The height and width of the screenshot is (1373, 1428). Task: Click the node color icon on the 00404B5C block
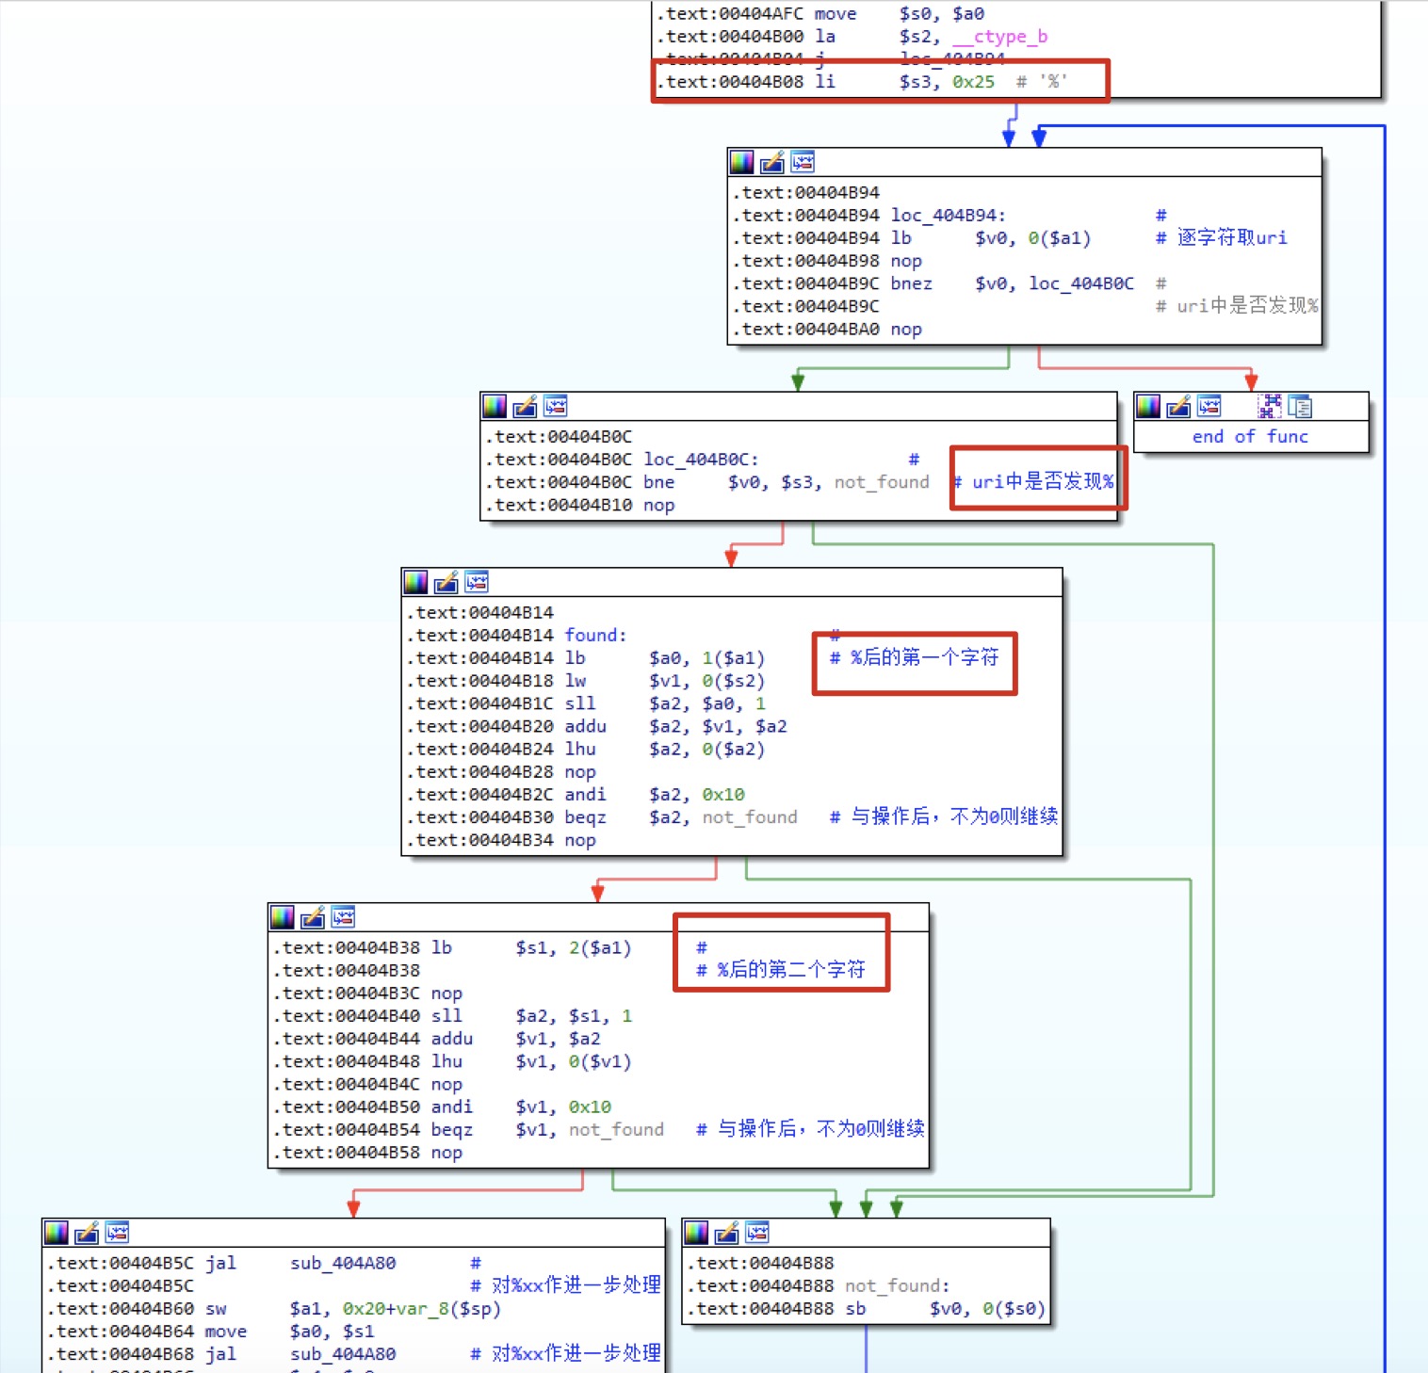pos(57,1232)
